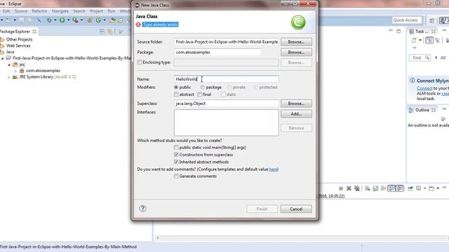The height and width of the screenshot is (252, 449).
Task: Click the Connect link in Mylyn panel
Action: coord(424,88)
